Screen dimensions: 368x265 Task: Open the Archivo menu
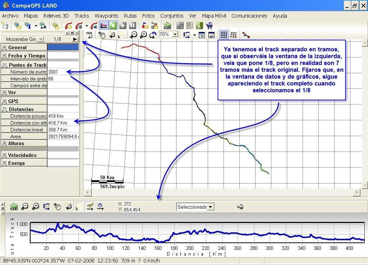10,16
